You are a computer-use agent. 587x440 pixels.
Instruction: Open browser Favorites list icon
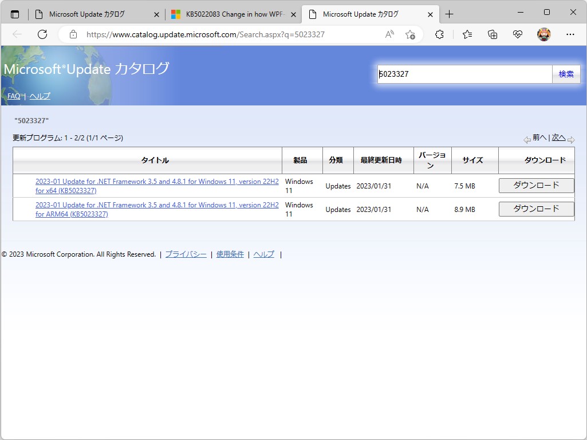[467, 34]
